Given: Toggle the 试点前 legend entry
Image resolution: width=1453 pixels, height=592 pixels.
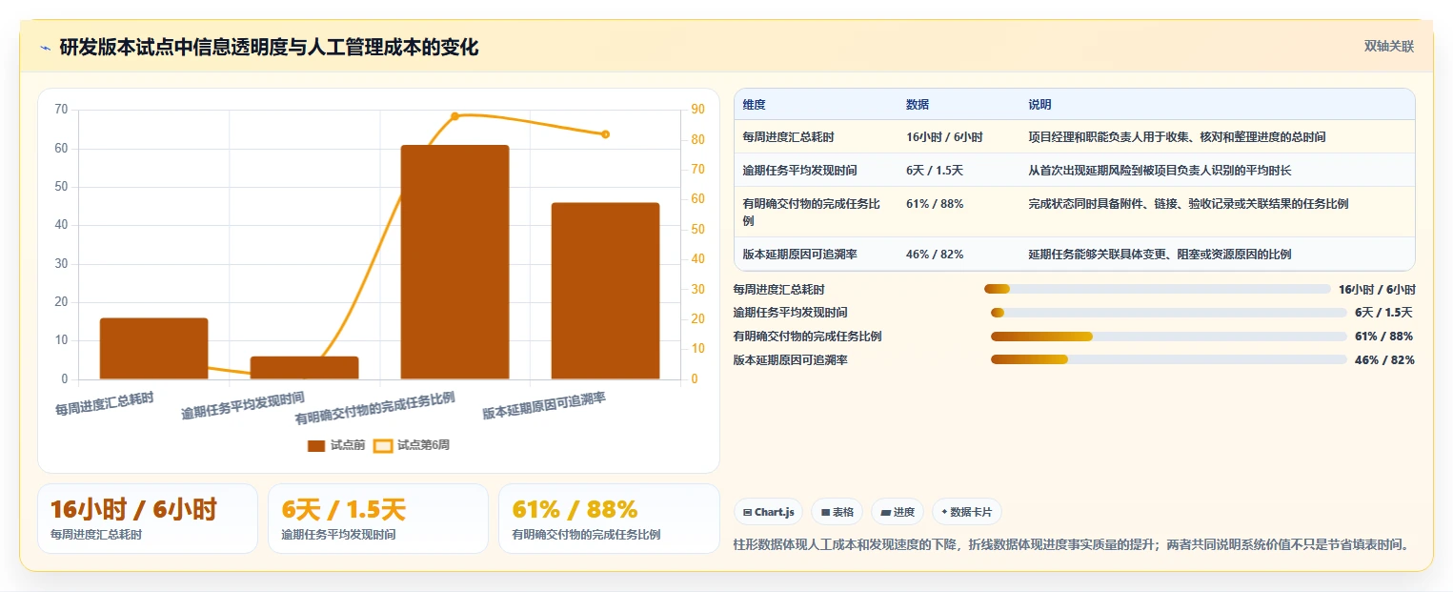Looking at the screenshot, I should (x=336, y=445).
